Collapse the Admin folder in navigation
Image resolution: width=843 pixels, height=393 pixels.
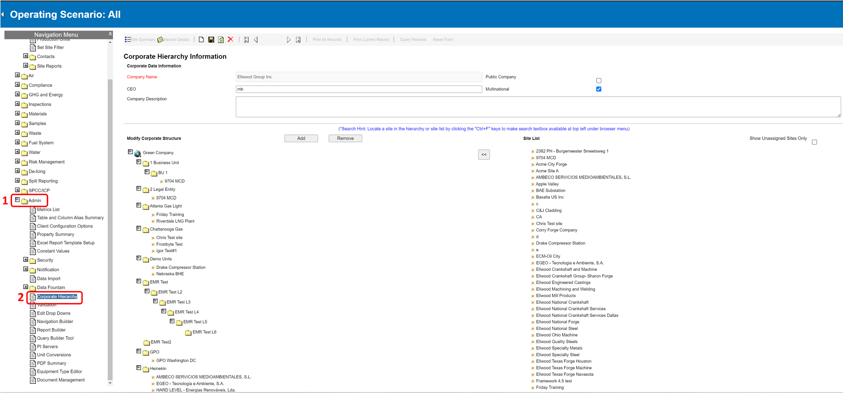(x=17, y=200)
